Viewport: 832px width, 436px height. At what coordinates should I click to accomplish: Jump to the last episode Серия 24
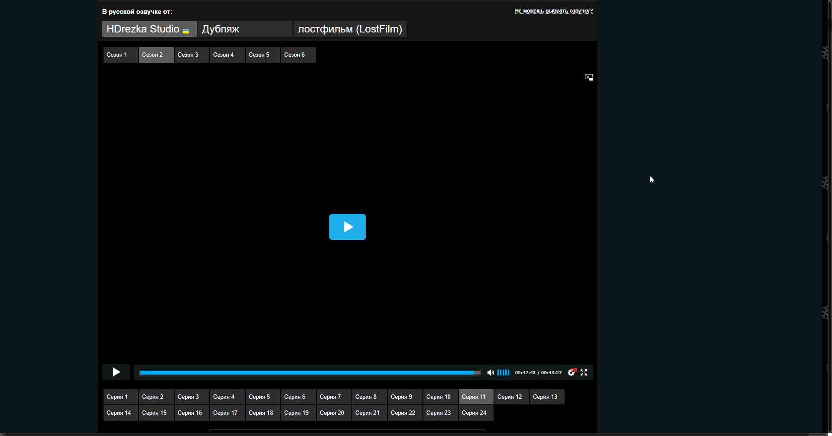click(x=475, y=413)
